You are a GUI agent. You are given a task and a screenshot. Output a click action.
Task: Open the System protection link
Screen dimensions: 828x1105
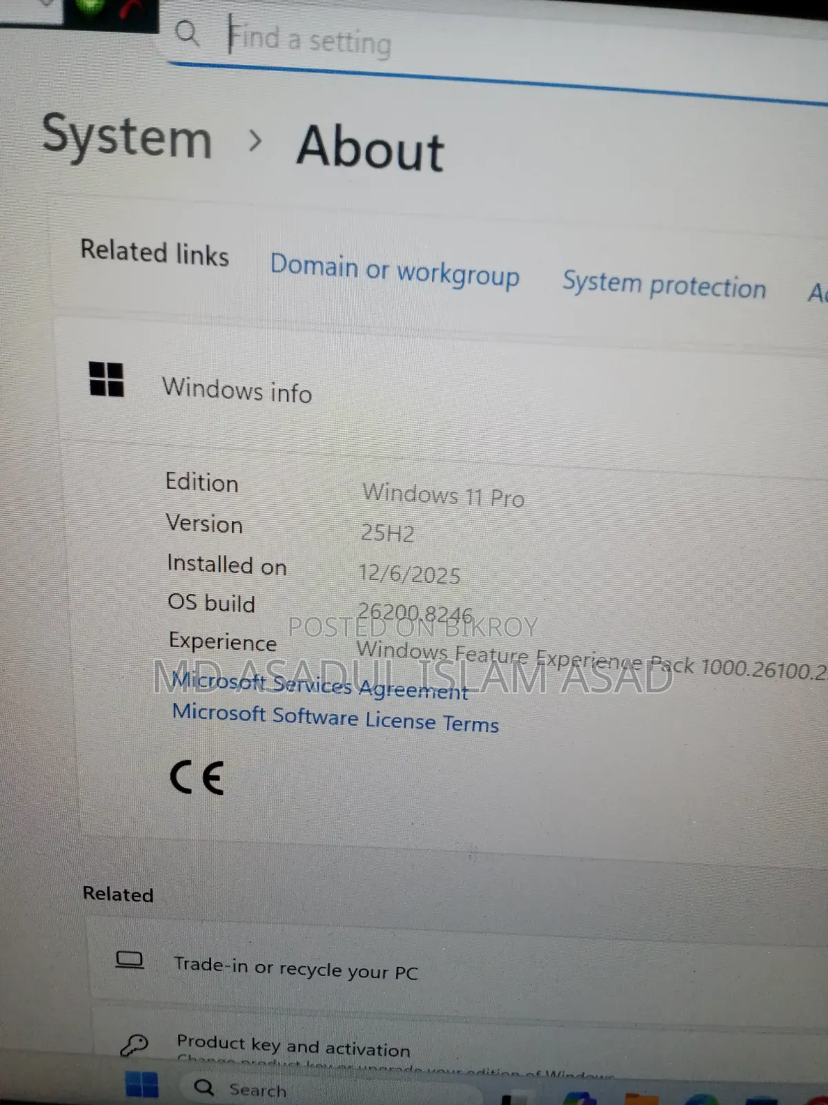coord(664,285)
